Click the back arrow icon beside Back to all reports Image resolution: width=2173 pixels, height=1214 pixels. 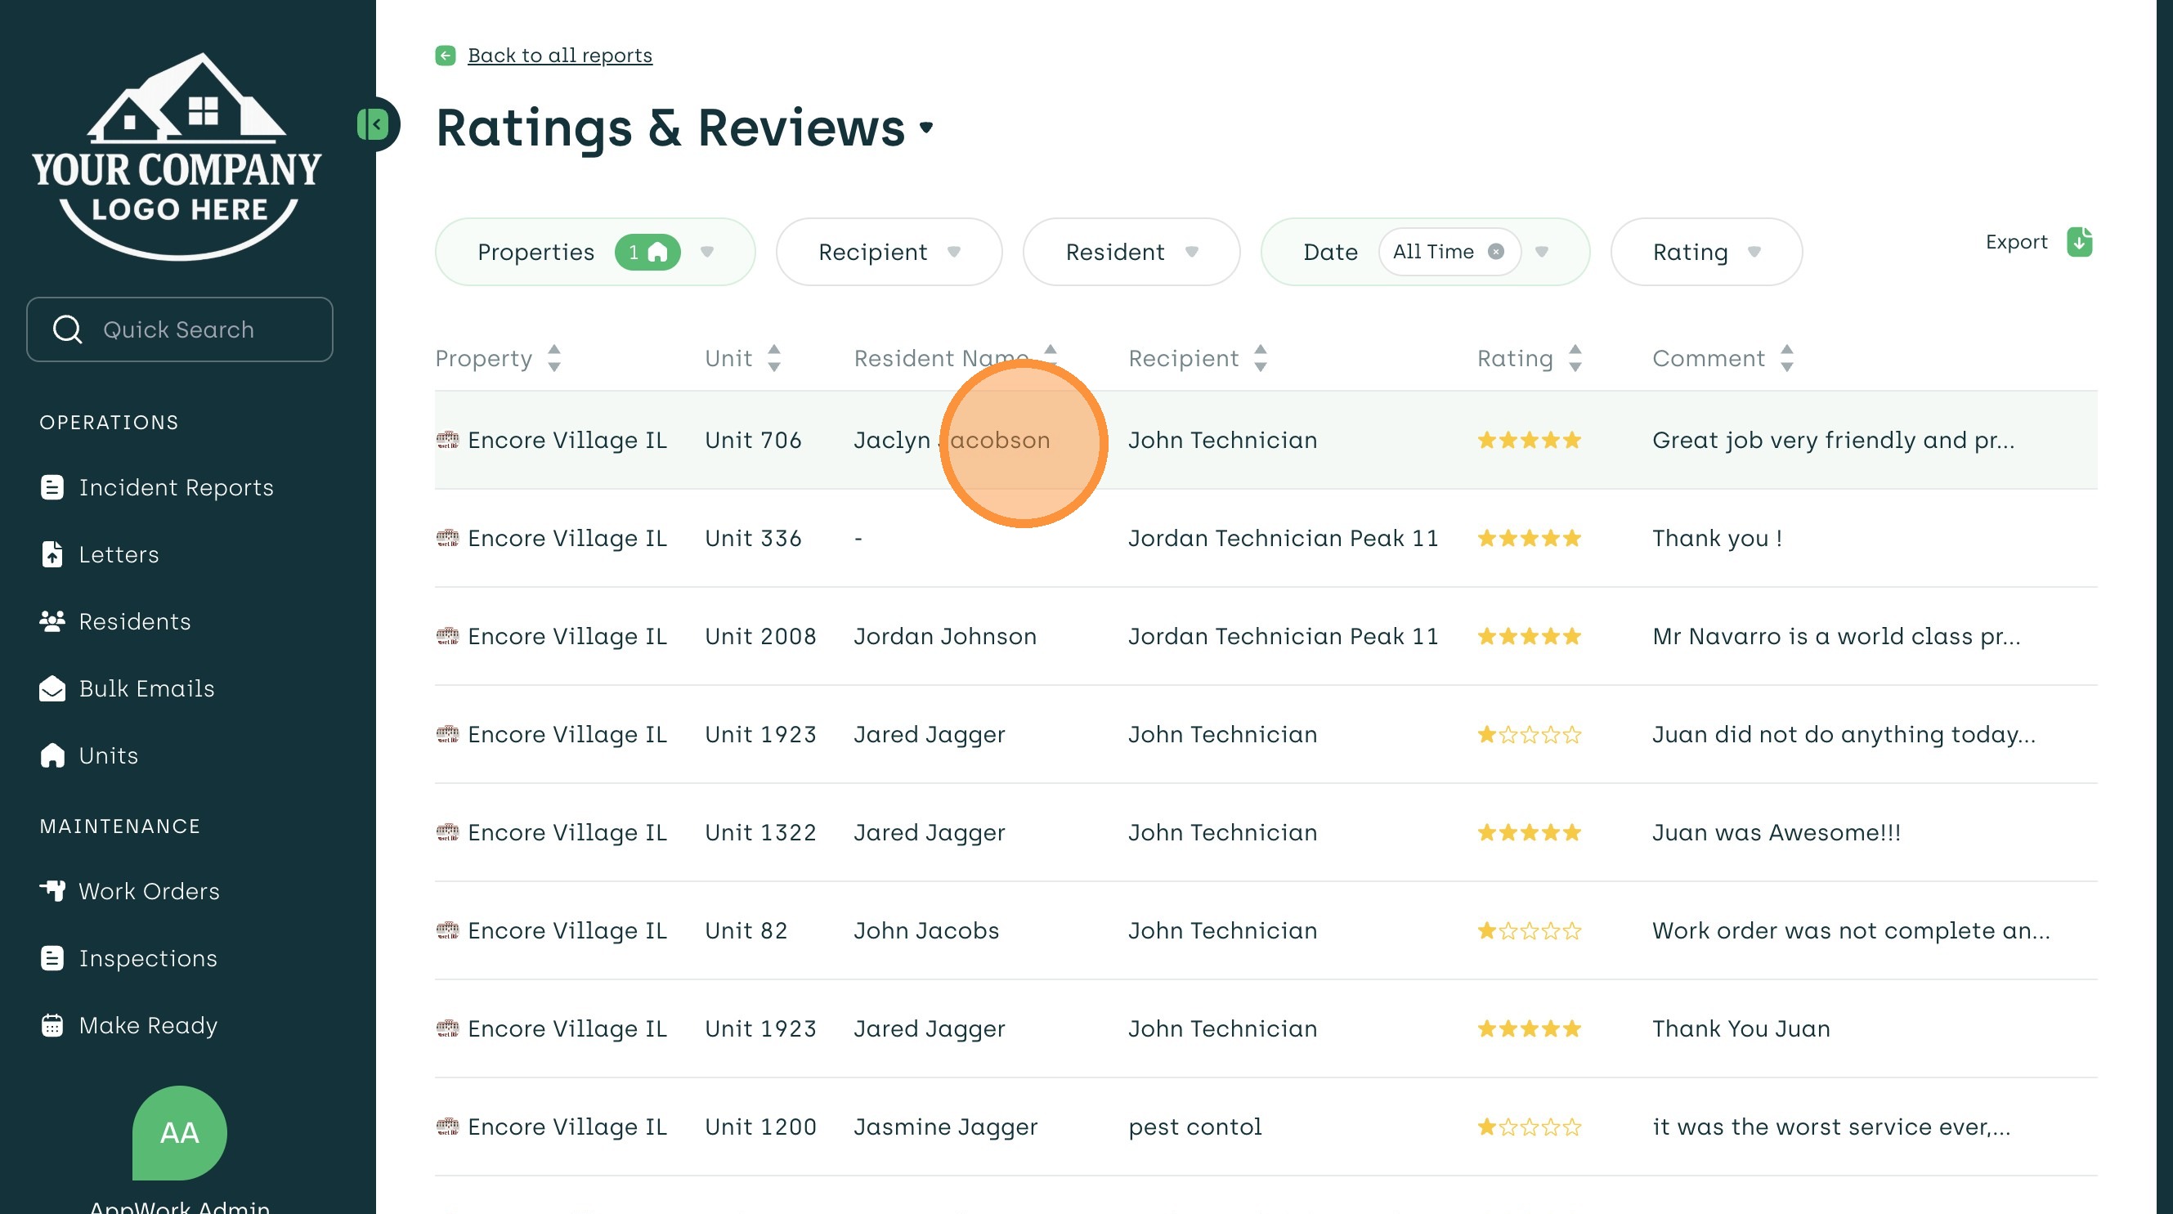446,56
